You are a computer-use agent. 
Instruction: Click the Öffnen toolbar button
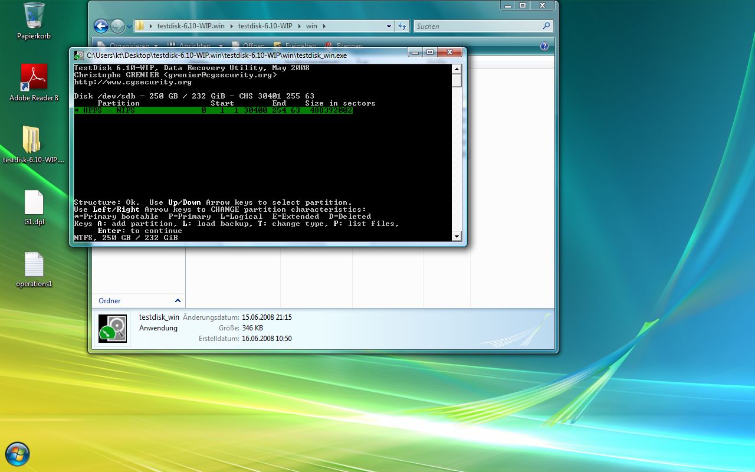click(248, 46)
